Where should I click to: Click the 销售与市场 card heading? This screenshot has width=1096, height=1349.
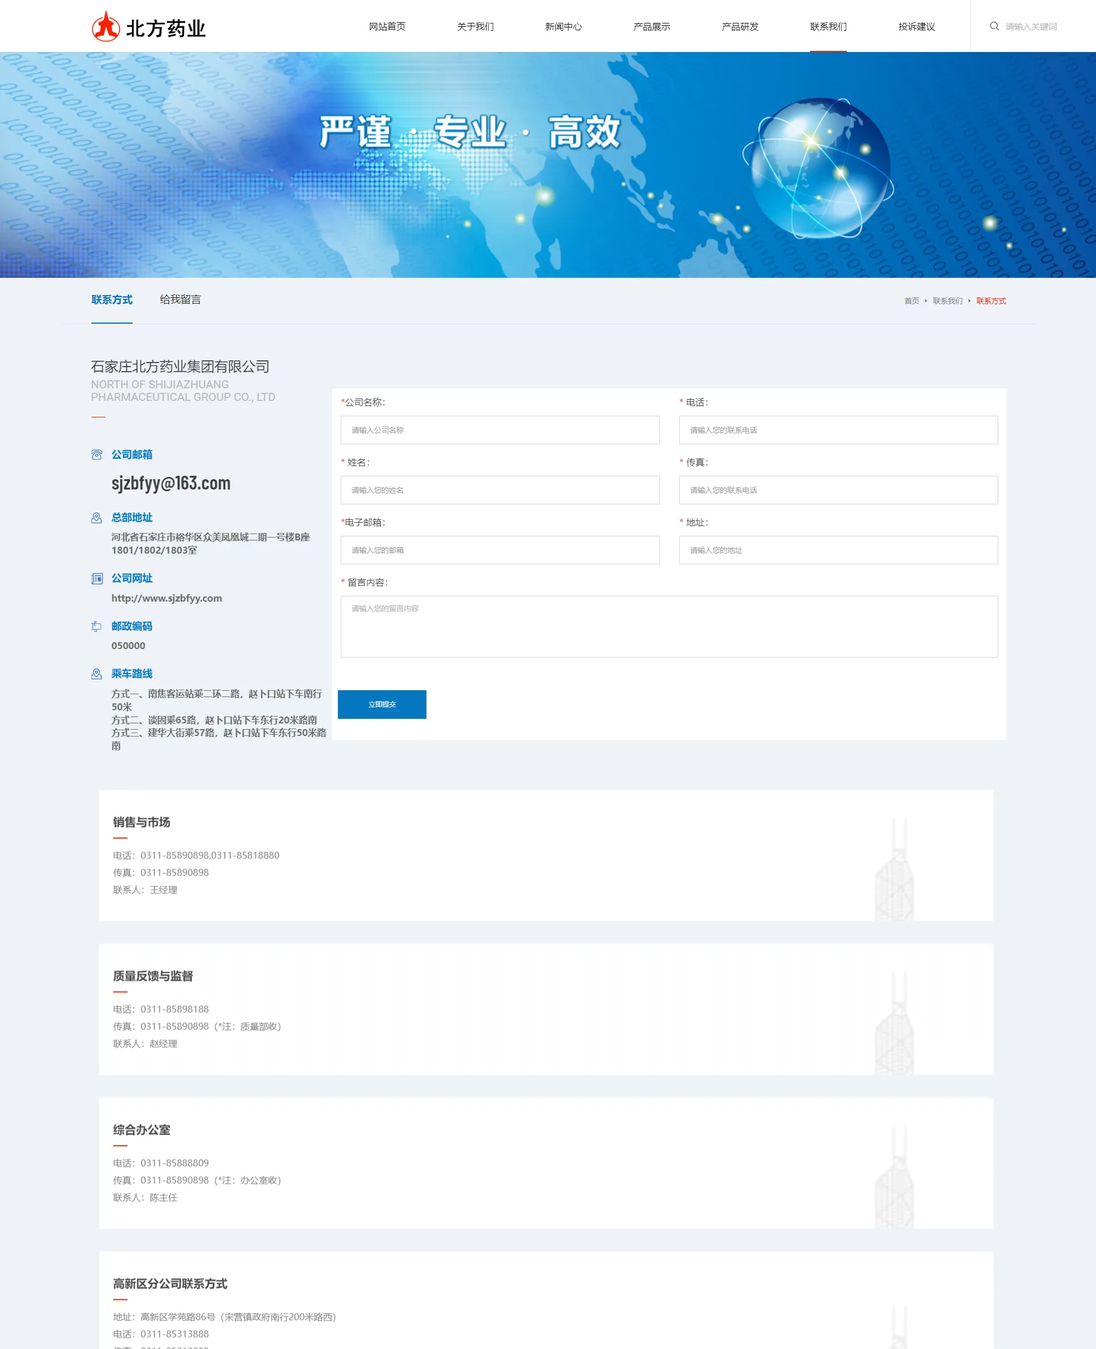[141, 822]
